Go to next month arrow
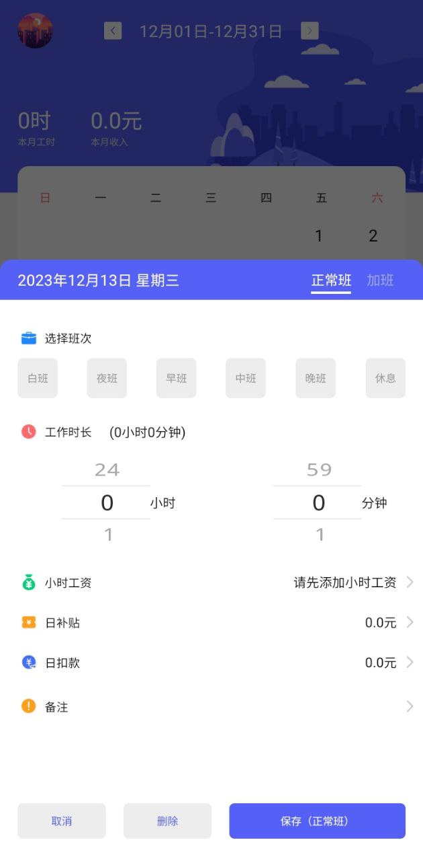 (x=310, y=31)
